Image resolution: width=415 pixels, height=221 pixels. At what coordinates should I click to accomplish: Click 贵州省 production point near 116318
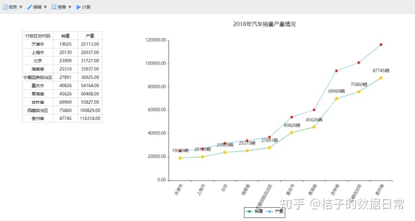[x=381, y=44]
